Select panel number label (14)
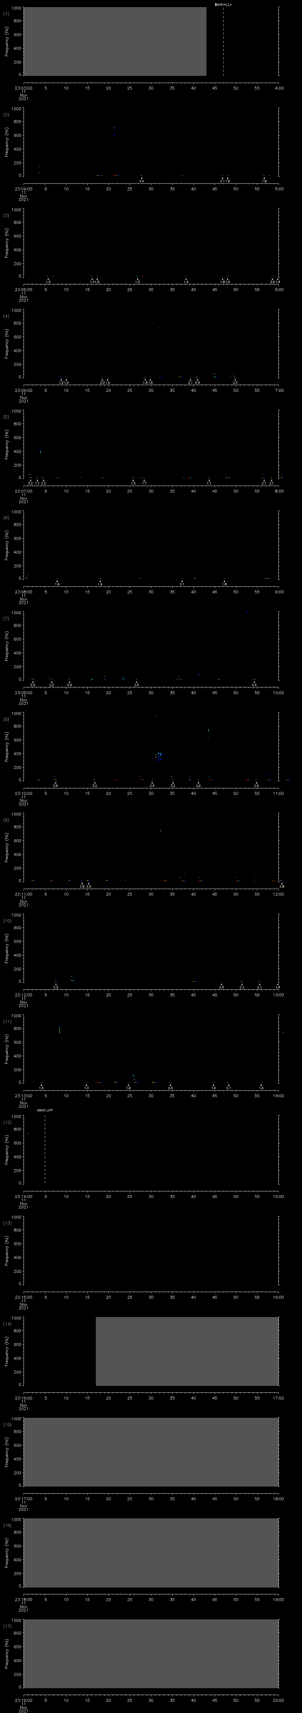 pyautogui.click(x=7, y=1323)
